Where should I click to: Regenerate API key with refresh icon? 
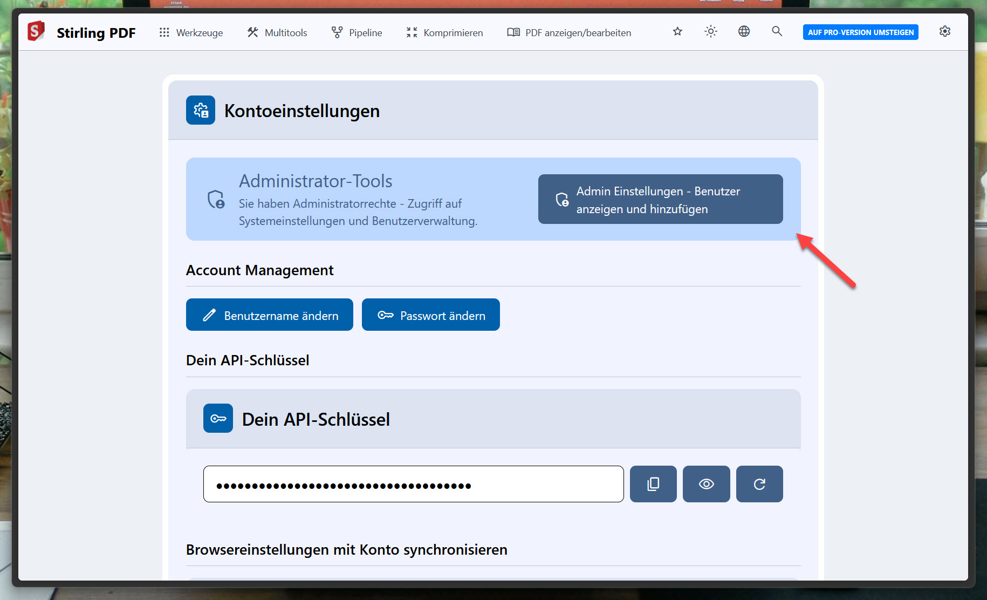point(759,484)
